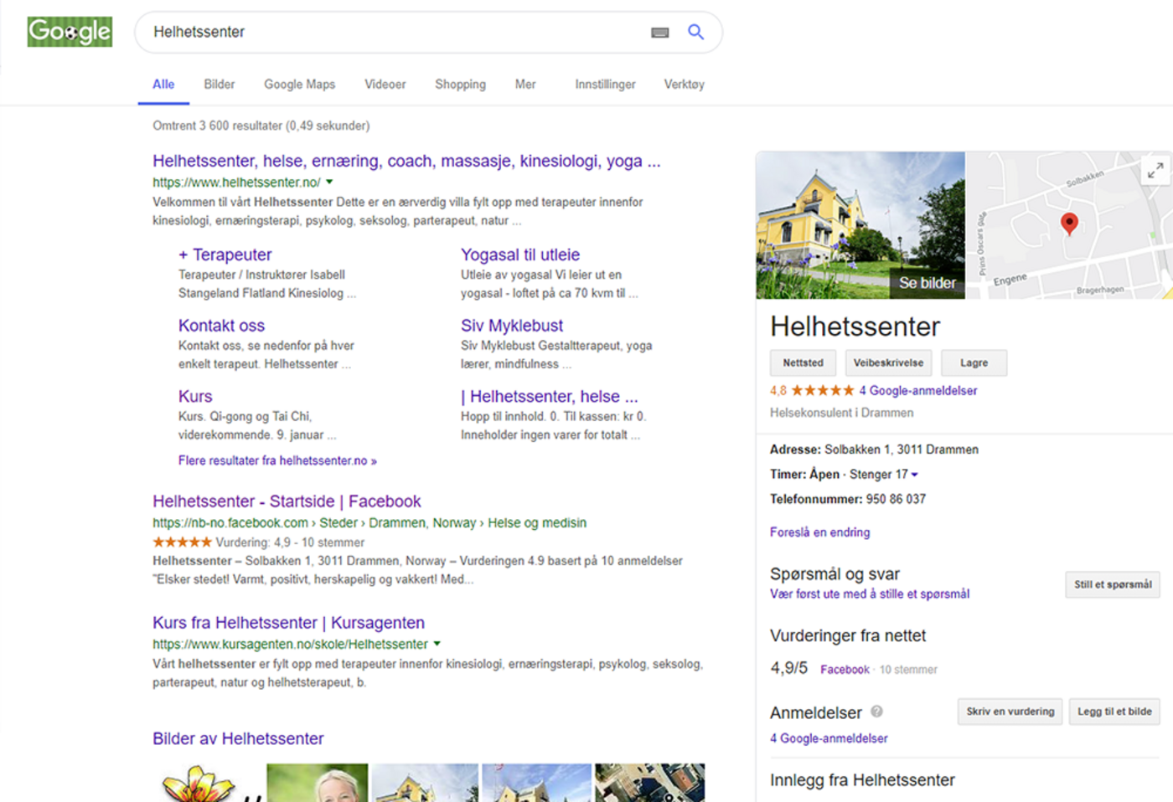Click the Google logo
This screenshot has width=1173, height=802.
click(x=70, y=32)
